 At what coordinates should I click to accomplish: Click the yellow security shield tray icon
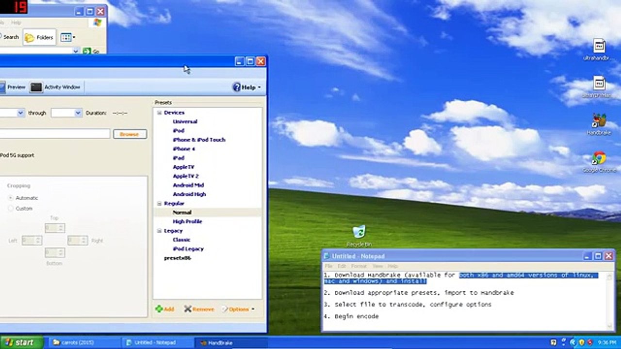click(581, 343)
